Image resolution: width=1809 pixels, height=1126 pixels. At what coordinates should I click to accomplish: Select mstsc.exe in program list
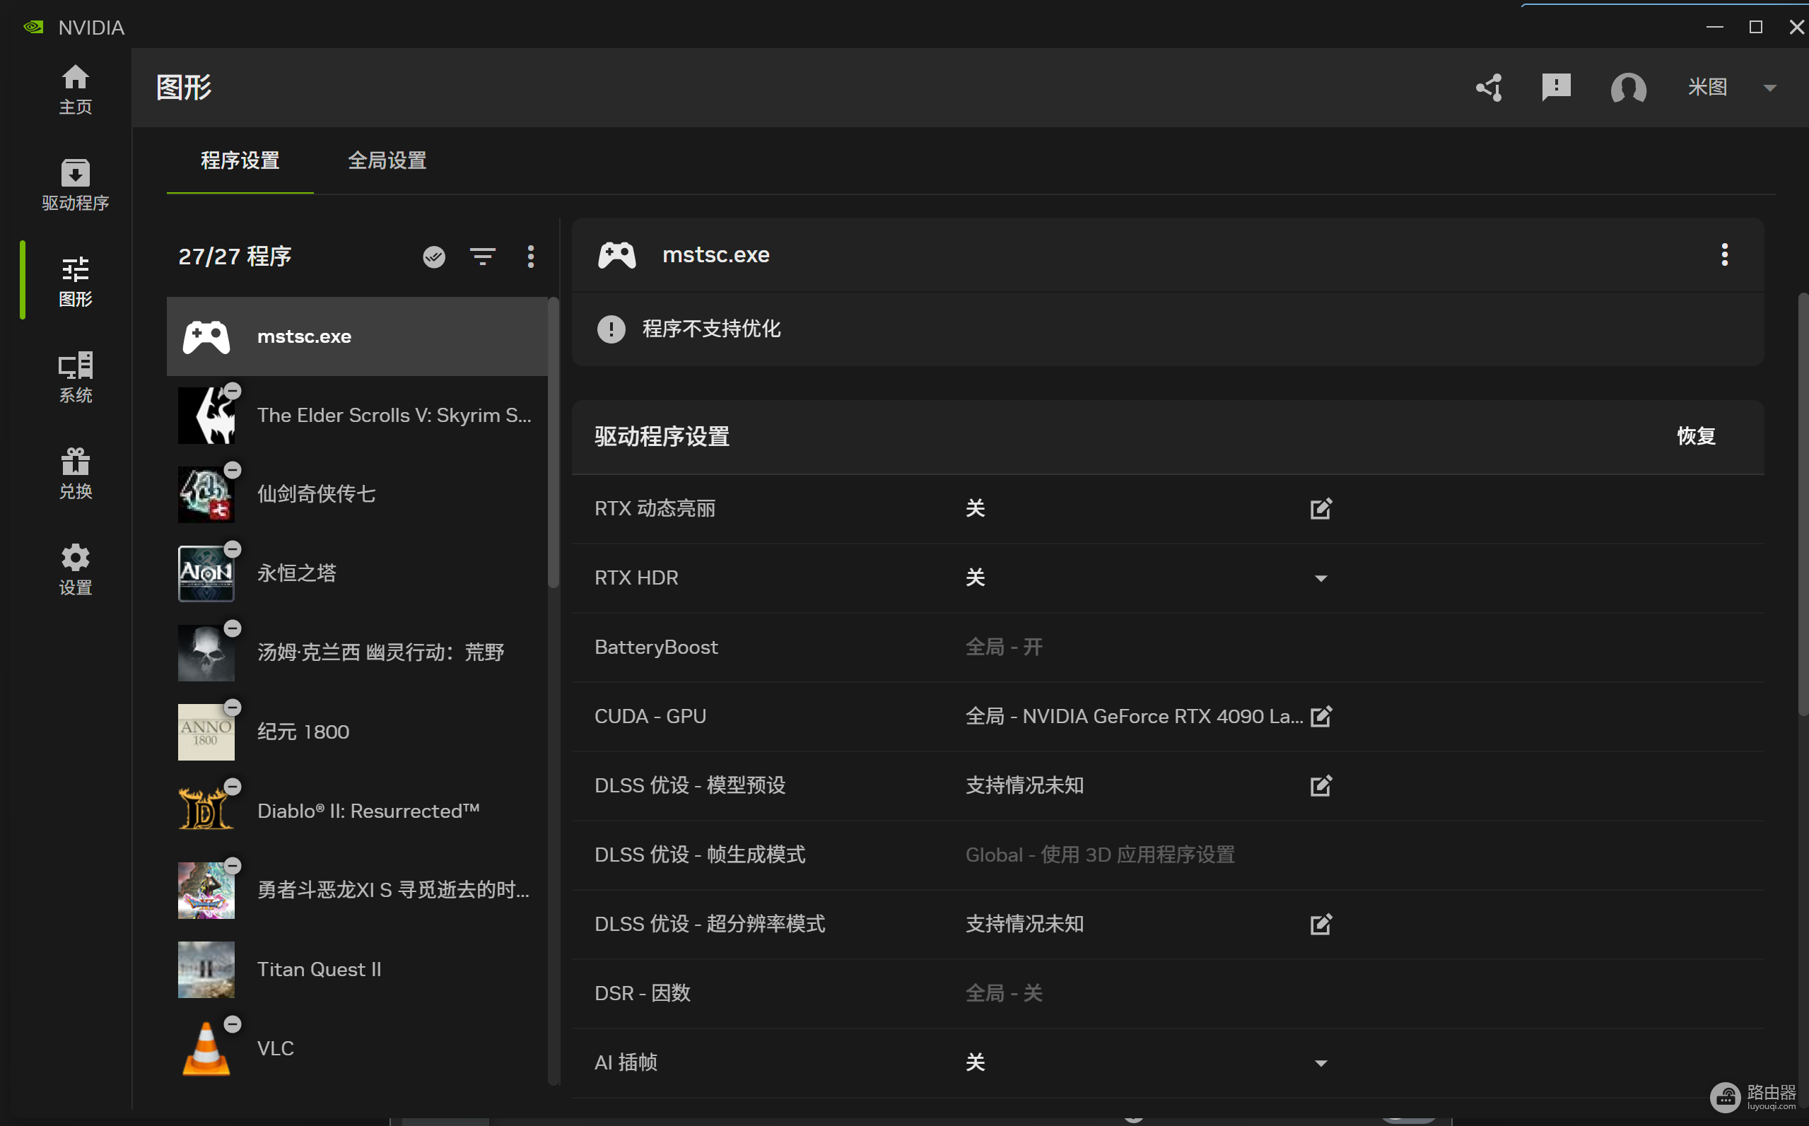click(x=358, y=336)
